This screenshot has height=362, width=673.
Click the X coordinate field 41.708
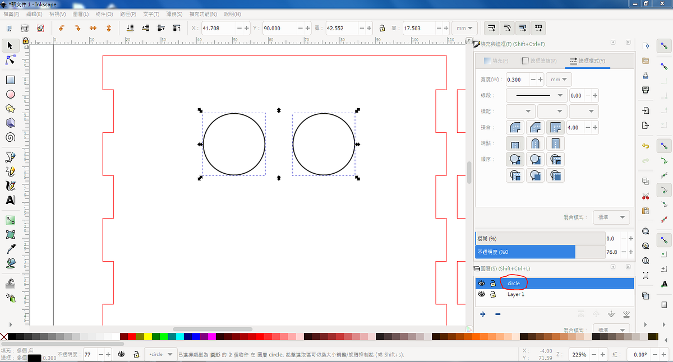click(x=219, y=27)
